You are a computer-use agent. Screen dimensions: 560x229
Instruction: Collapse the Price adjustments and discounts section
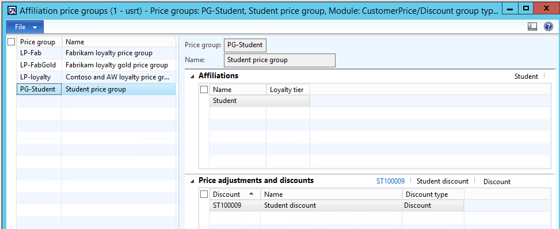193,181
